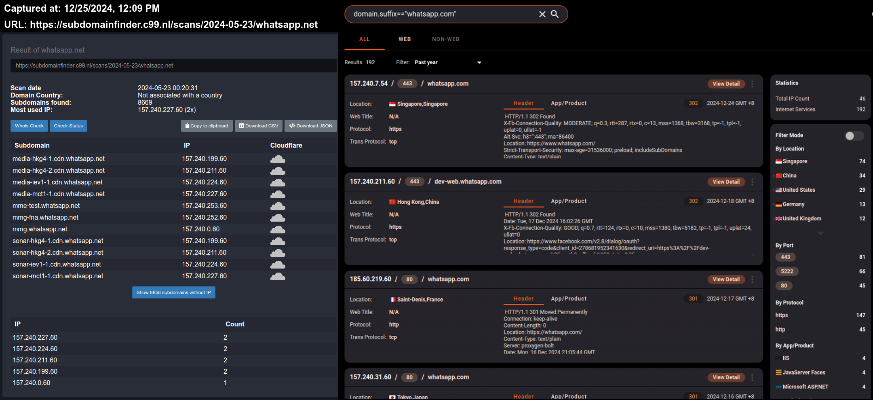Open kebab menu for 157.240.7.54 result

(x=752, y=84)
